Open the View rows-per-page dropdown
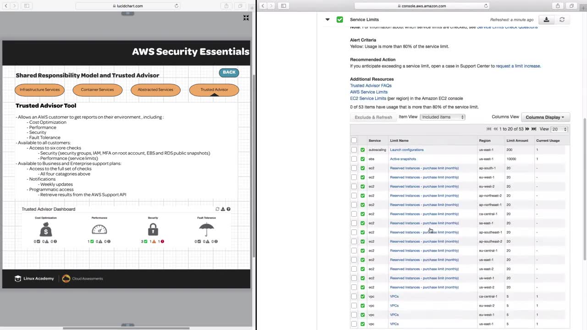 pos(559,129)
